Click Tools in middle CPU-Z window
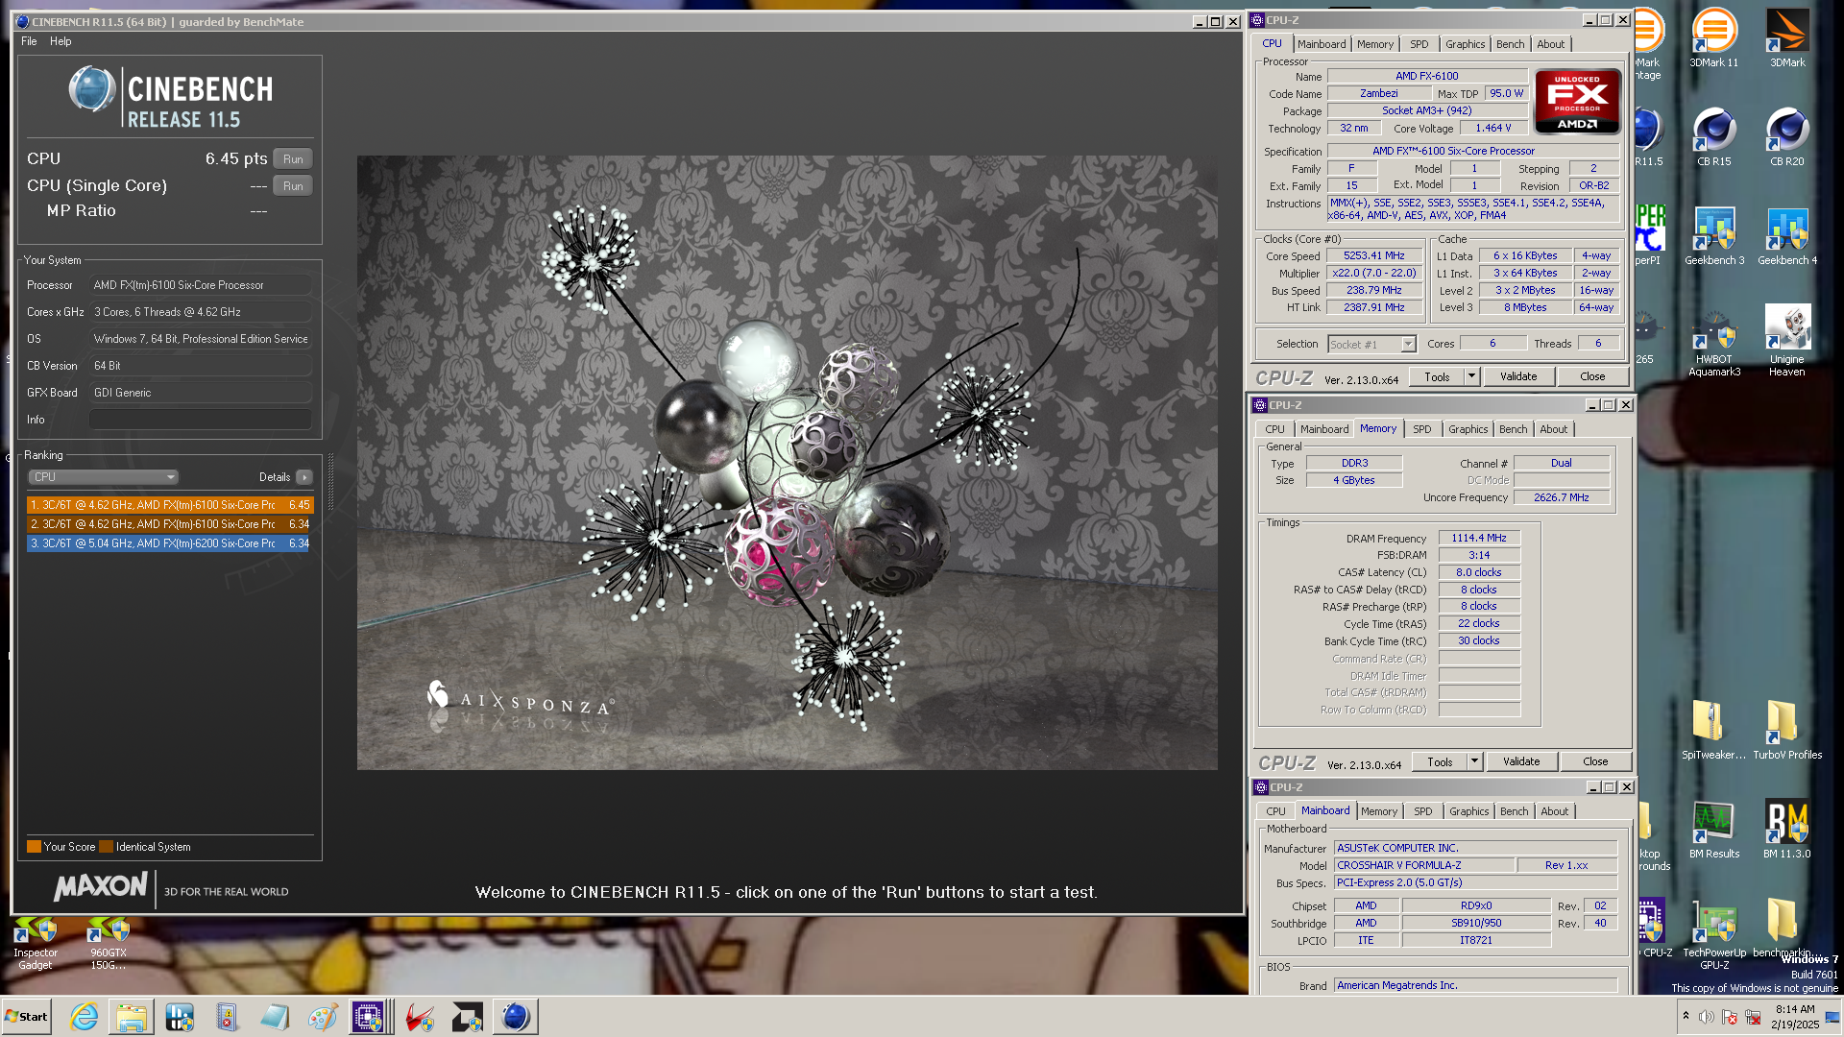 (1440, 762)
